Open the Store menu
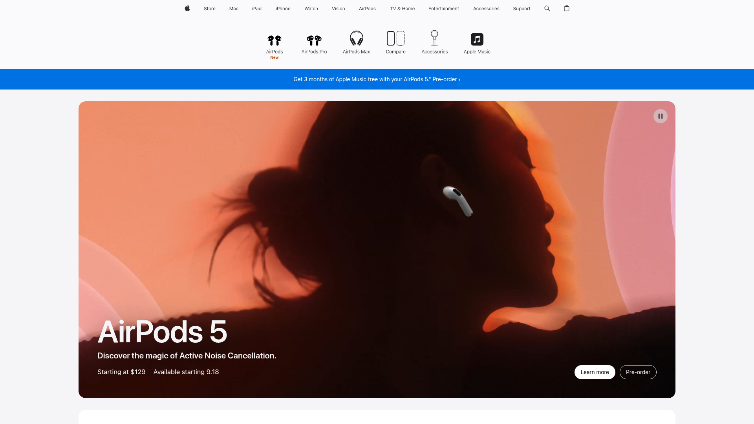Image resolution: width=754 pixels, height=424 pixels. [x=210, y=9]
